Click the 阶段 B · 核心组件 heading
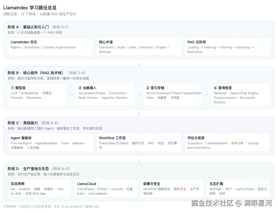 click(x=35, y=73)
